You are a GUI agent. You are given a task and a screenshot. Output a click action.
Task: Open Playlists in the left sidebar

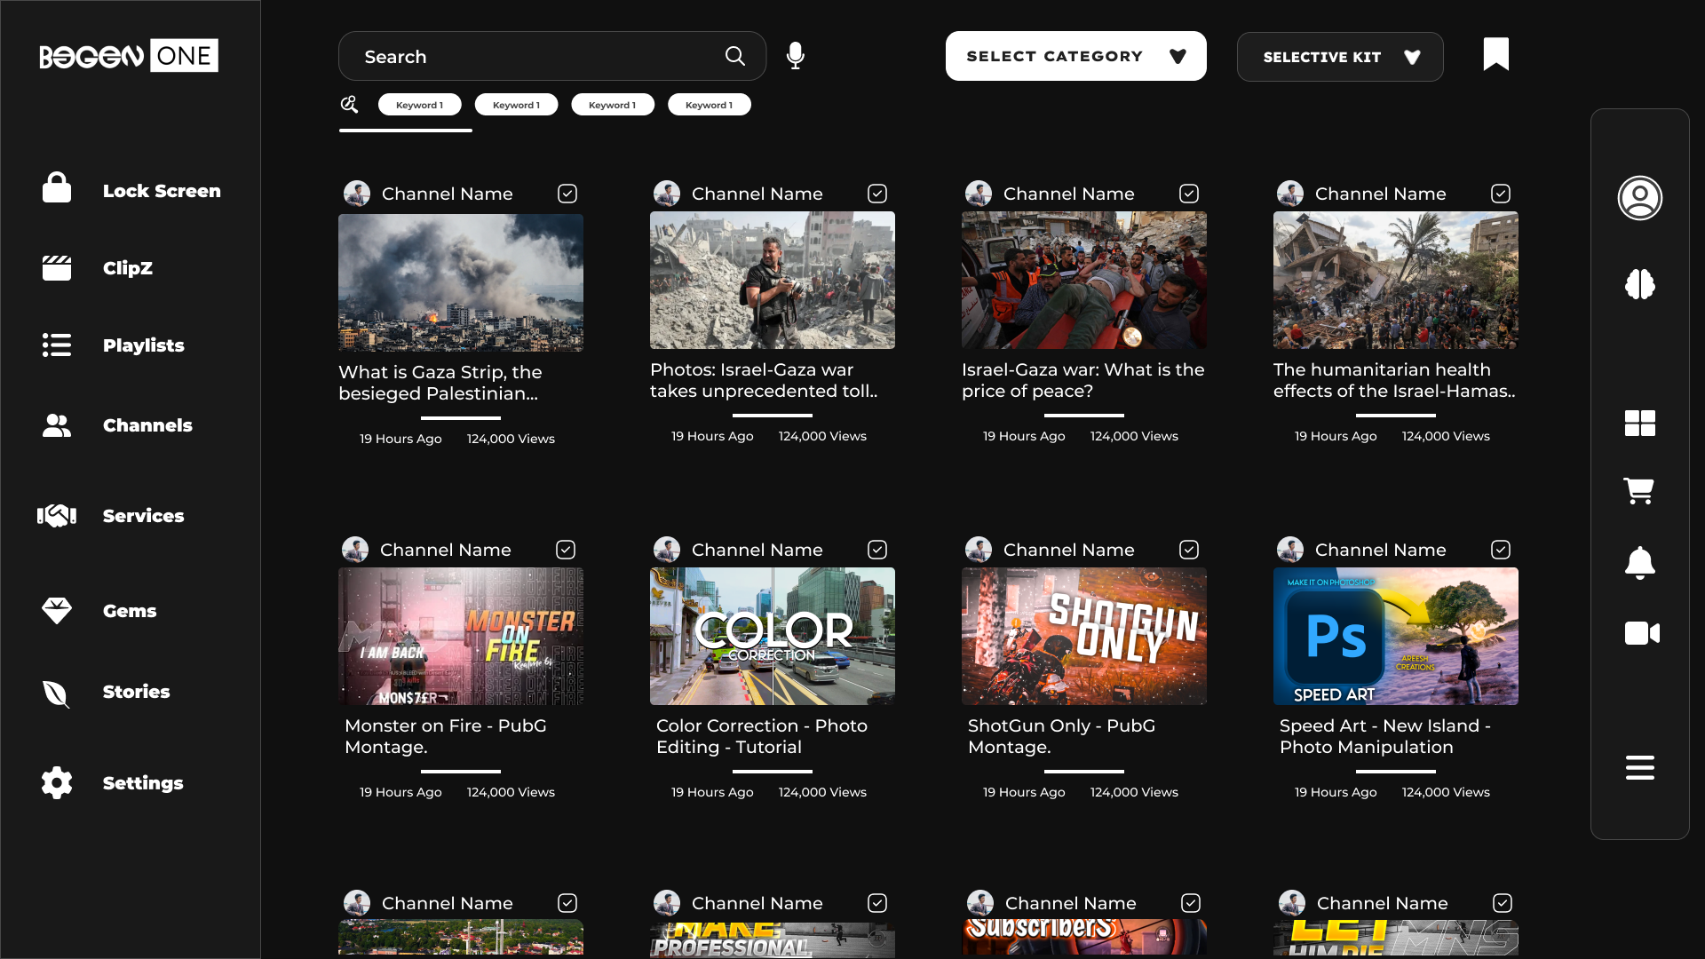click(x=143, y=345)
